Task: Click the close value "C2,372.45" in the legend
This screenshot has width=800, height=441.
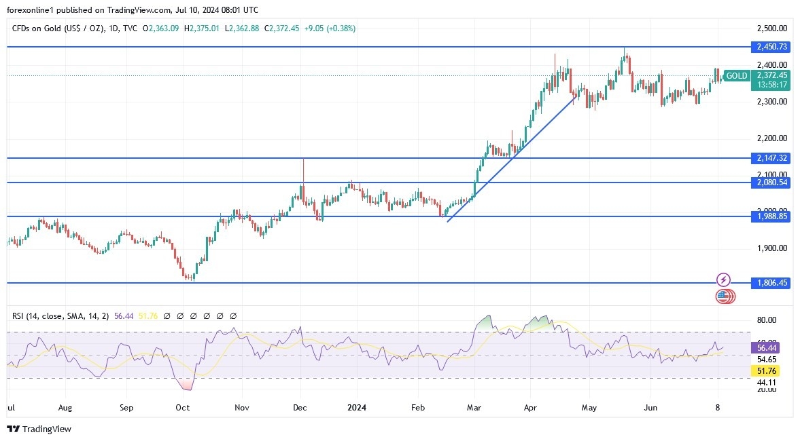Action: click(281, 28)
